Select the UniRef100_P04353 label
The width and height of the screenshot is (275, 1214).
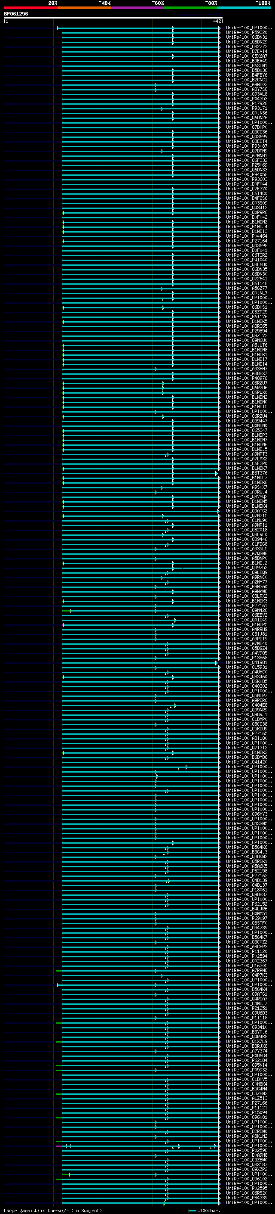pyautogui.click(x=247, y=99)
